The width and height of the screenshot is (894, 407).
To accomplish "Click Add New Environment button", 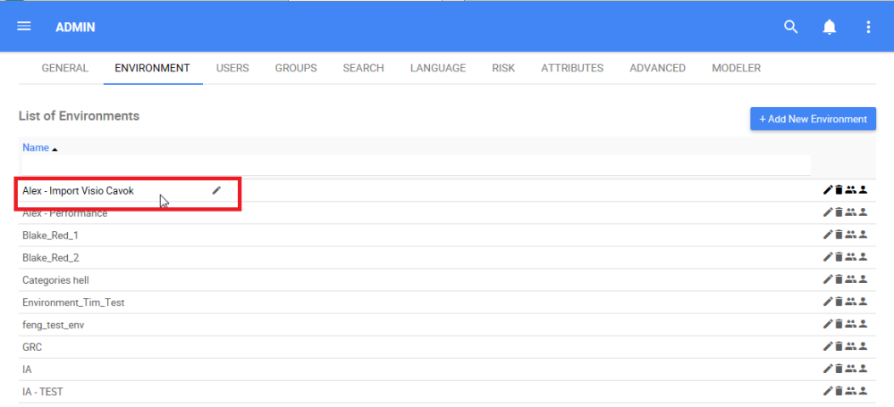I will tap(813, 119).
